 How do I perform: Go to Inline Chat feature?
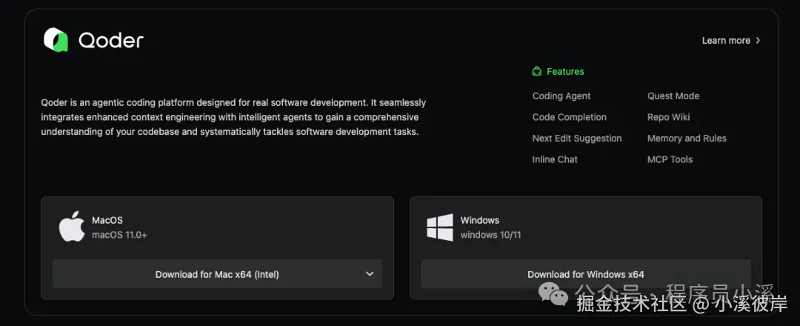(x=555, y=159)
